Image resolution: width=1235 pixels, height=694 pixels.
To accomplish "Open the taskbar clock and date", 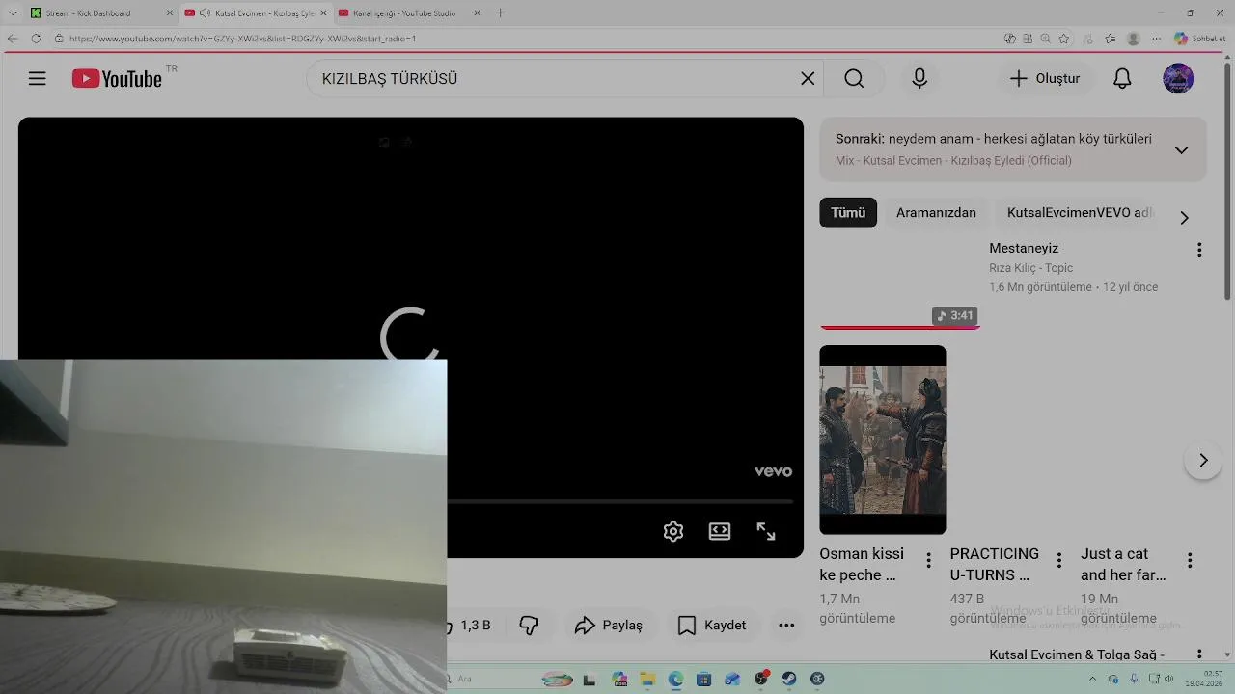I will 1206,679.
